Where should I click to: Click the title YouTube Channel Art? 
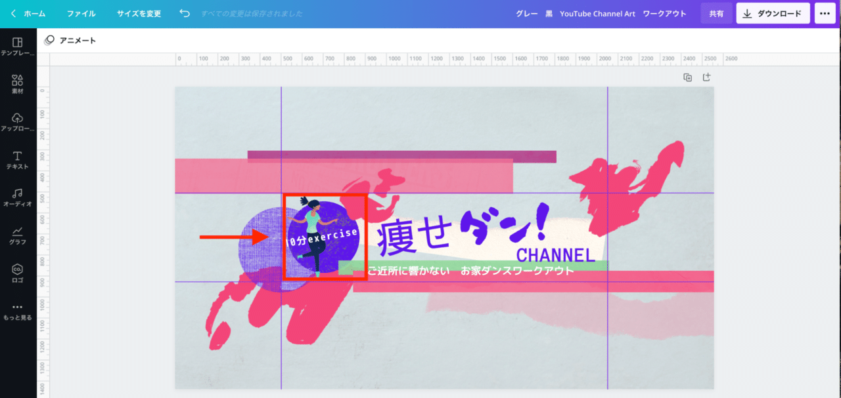(x=597, y=12)
